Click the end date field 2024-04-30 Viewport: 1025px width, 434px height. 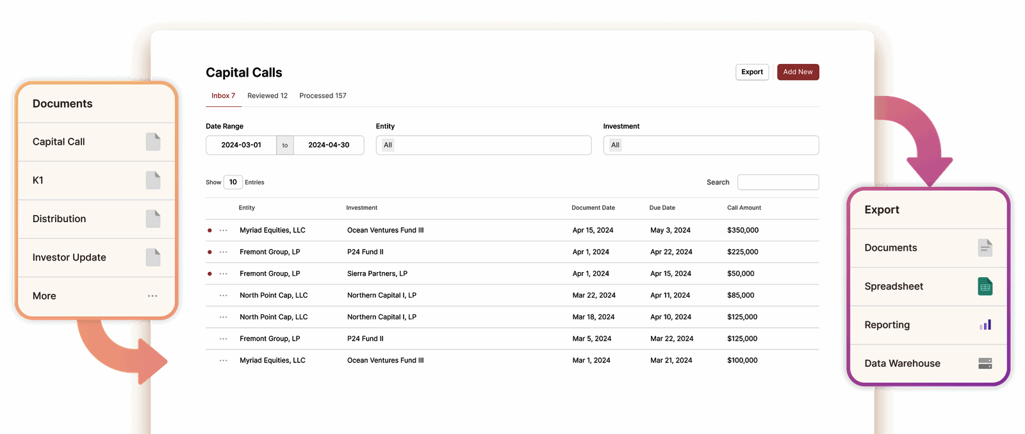(x=329, y=145)
